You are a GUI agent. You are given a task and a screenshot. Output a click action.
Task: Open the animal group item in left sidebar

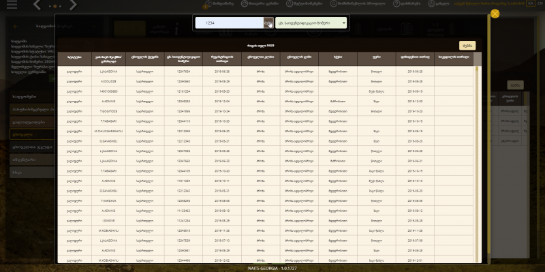click(32, 147)
